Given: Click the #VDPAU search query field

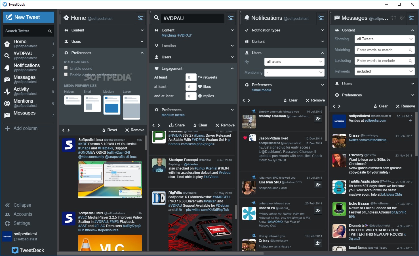Looking at the screenshot, I should 192,18.
